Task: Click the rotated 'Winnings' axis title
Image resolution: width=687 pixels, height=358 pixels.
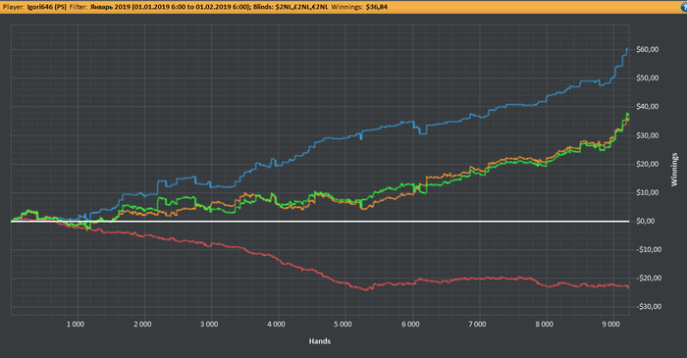Action: pos(674,170)
